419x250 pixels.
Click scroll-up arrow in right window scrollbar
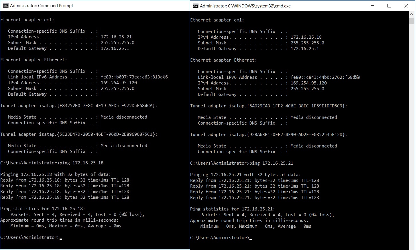pyautogui.click(x=412, y=14)
